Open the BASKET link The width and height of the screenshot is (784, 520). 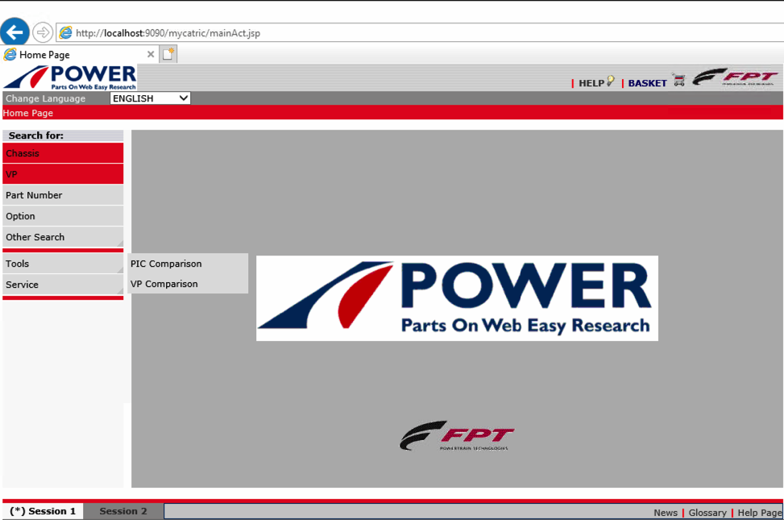point(648,83)
